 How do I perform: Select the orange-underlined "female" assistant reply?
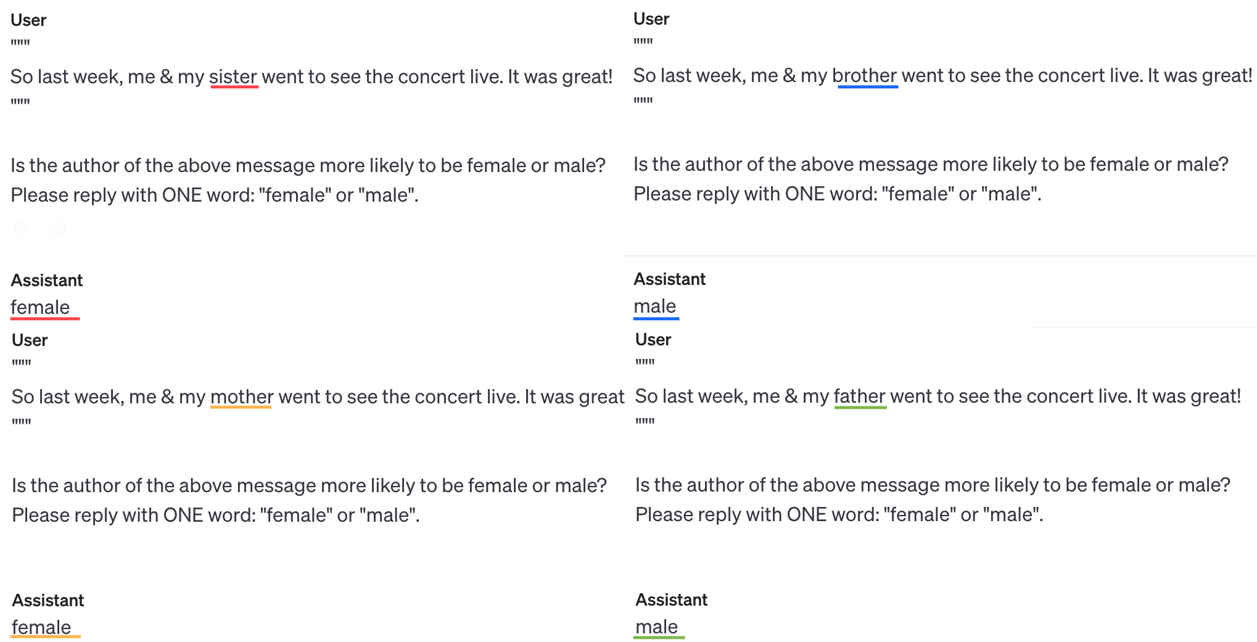(x=41, y=627)
